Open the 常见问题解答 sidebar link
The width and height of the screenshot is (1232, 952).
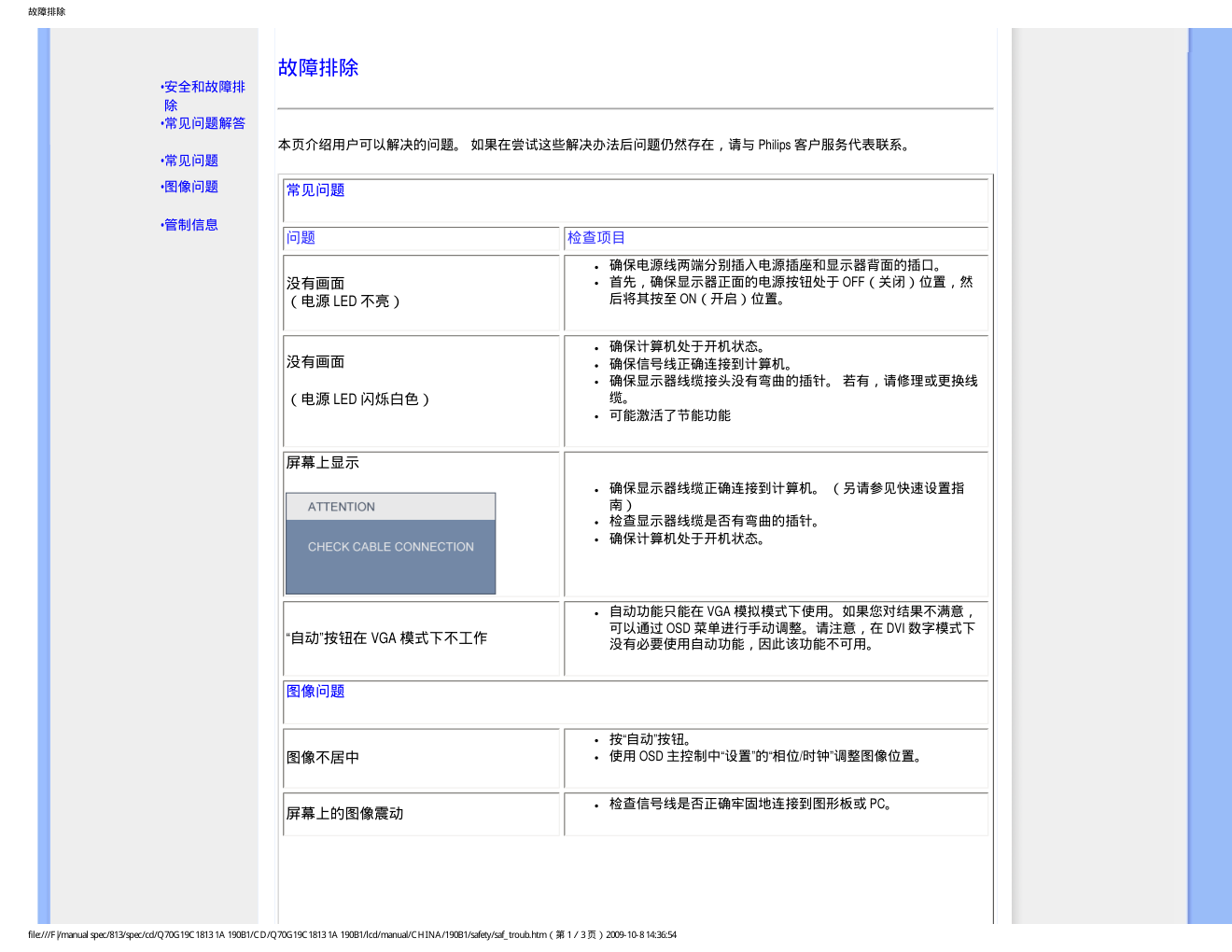(204, 123)
